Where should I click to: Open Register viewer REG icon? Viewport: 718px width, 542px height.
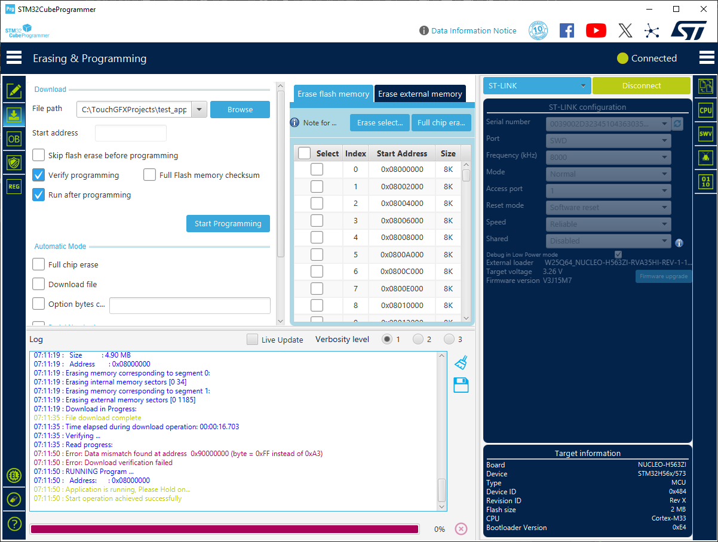point(14,186)
